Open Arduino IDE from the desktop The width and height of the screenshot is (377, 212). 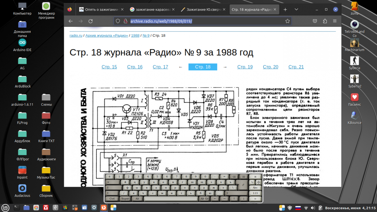22,43
